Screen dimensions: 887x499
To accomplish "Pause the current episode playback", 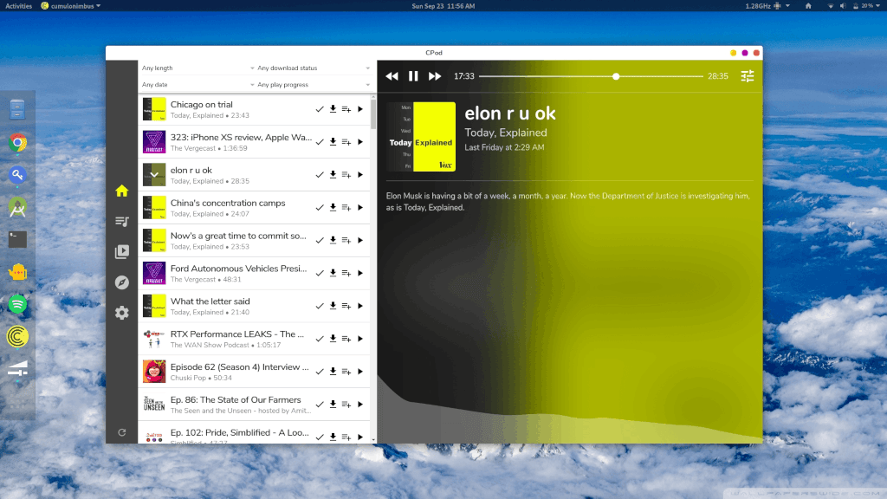I will [413, 76].
